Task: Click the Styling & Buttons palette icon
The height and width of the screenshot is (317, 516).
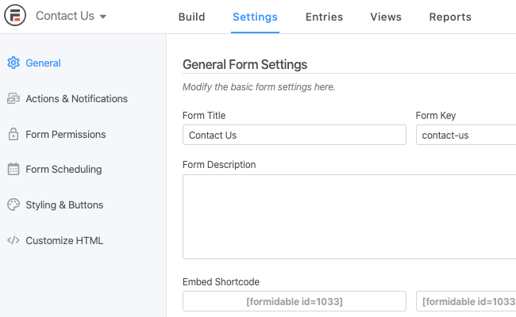Action: [x=13, y=205]
